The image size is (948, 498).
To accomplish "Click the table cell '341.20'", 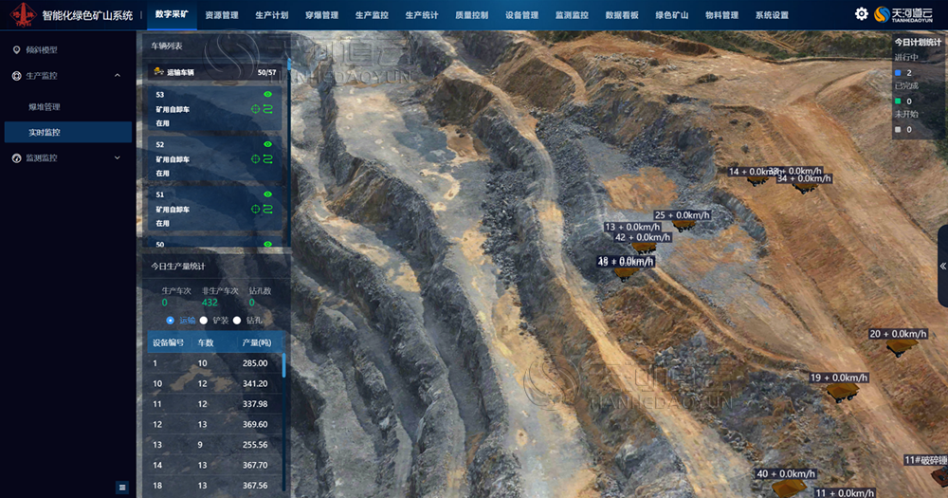I will click(x=255, y=383).
